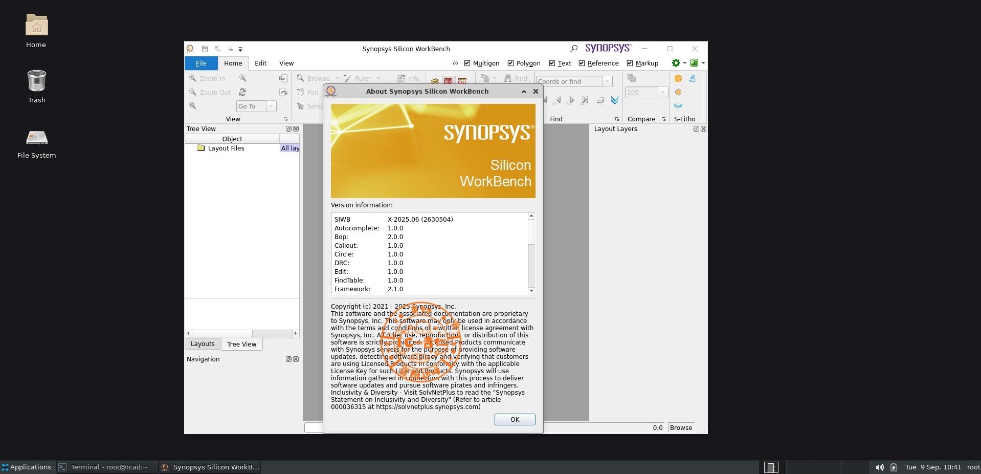Click the green help question mark icon

pos(694,63)
